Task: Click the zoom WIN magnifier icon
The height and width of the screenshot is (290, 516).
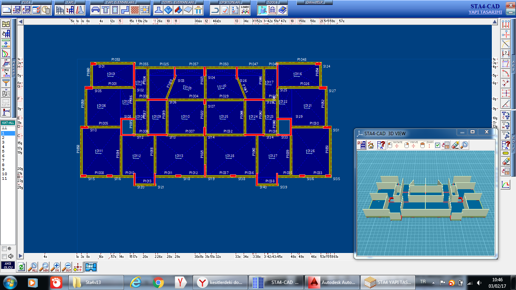Action: pos(45,267)
